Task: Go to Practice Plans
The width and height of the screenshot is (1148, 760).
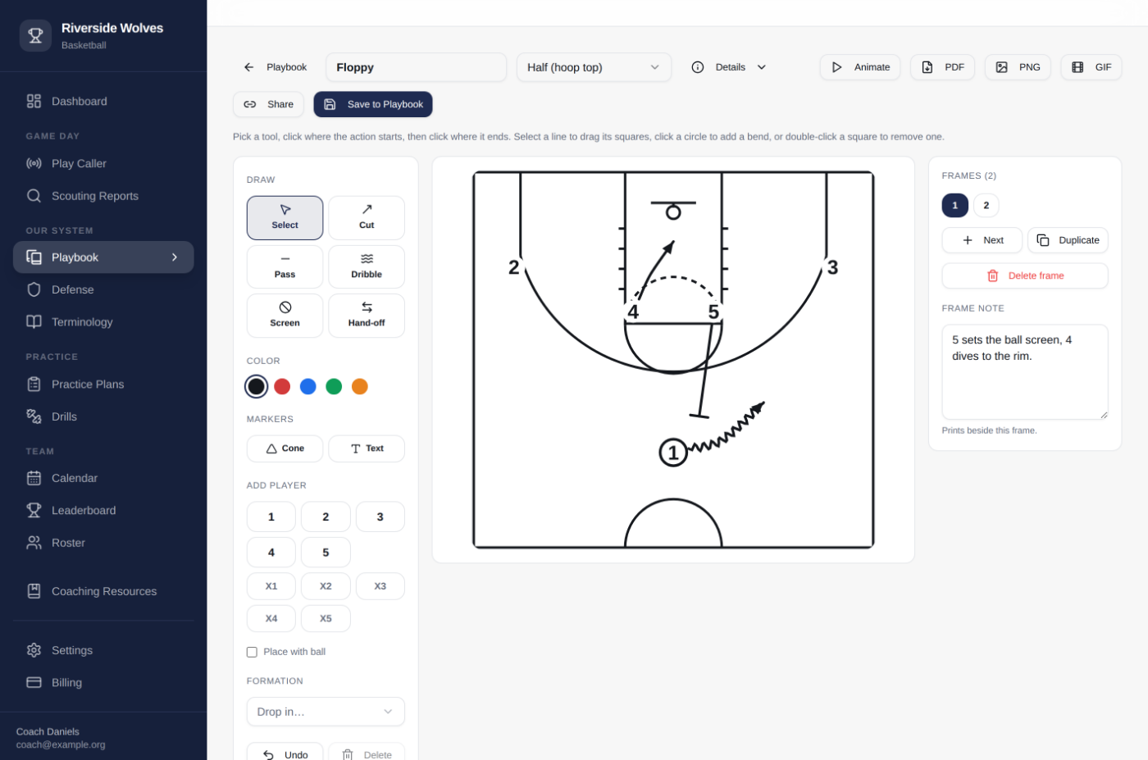Action: coord(103,384)
